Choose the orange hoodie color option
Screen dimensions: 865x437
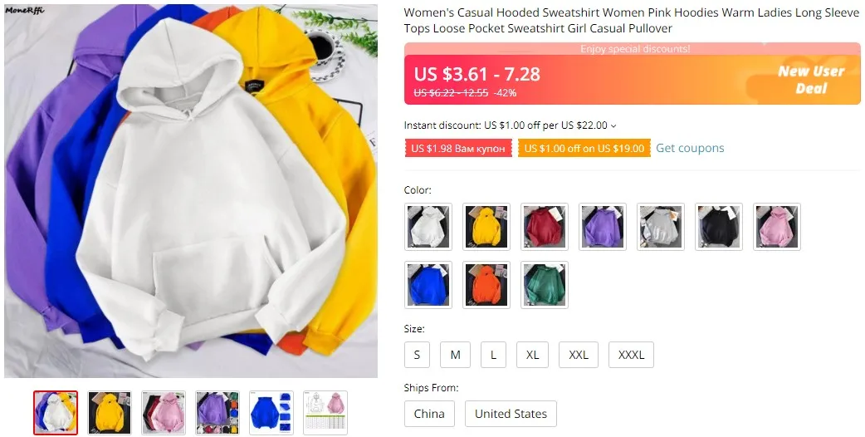point(486,285)
